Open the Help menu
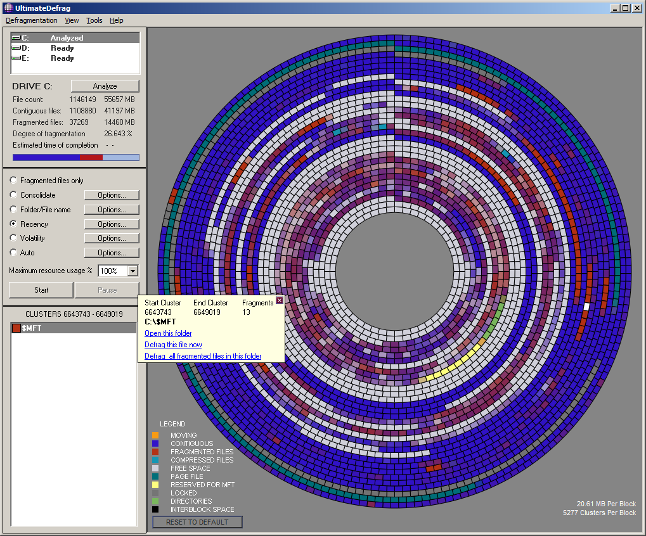Image resolution: width=646 pixels, height=536 pixels. 117,20
